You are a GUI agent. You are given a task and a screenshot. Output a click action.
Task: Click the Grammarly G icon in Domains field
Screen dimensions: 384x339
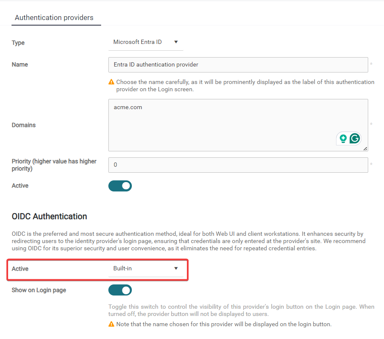(355, 139)
